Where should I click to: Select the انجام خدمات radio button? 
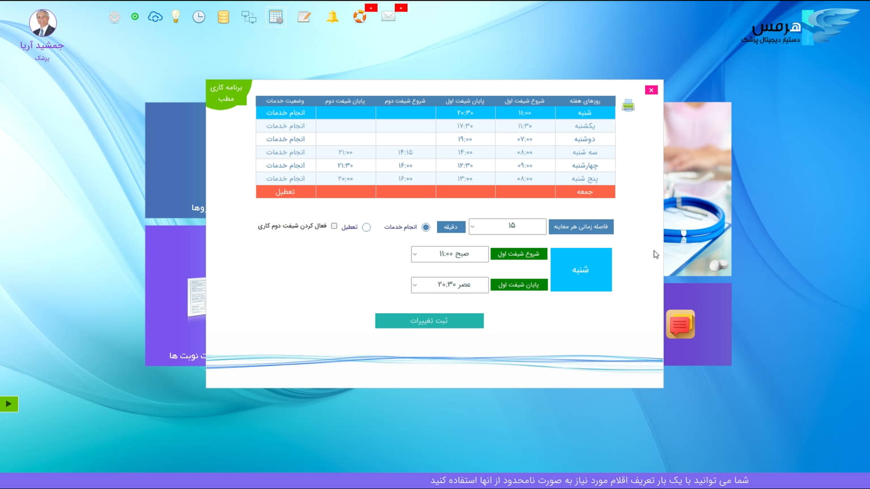coord(426,227)
